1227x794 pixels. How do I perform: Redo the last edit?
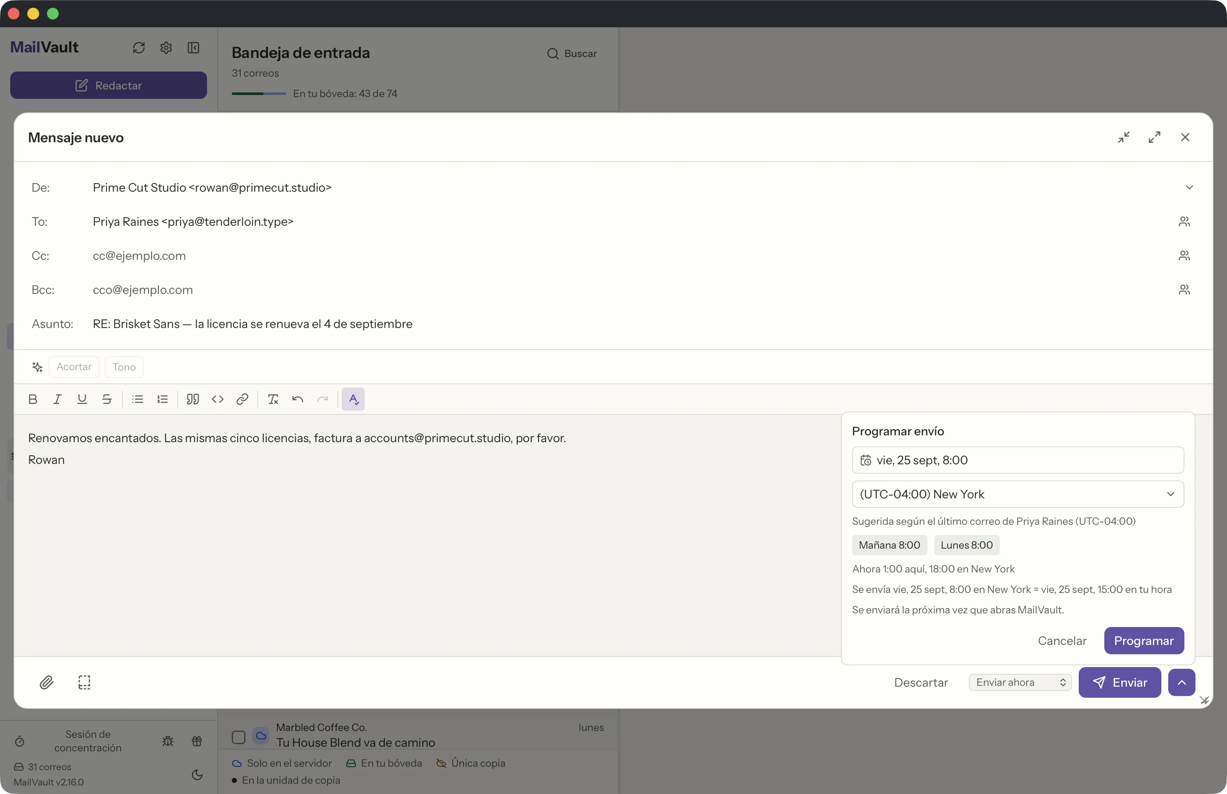coord(323,399)
